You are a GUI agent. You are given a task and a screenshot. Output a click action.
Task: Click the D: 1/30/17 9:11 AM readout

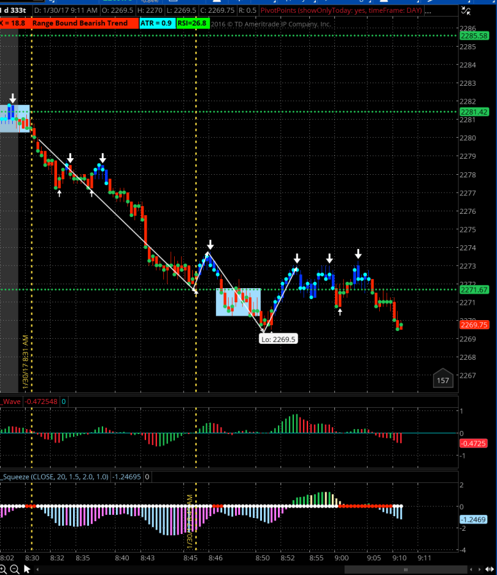tap(66, 10)
